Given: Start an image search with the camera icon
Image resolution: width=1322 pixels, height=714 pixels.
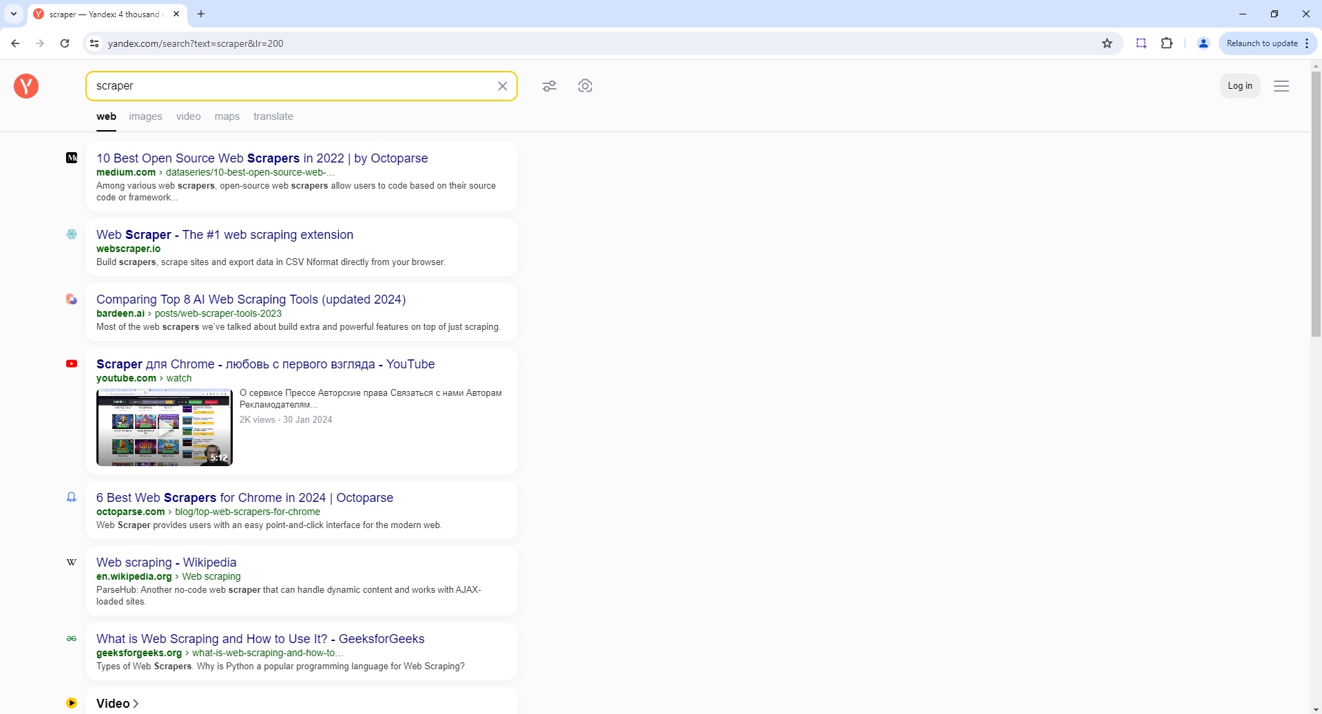Looking at the screenshot, I should pos(585,85).
